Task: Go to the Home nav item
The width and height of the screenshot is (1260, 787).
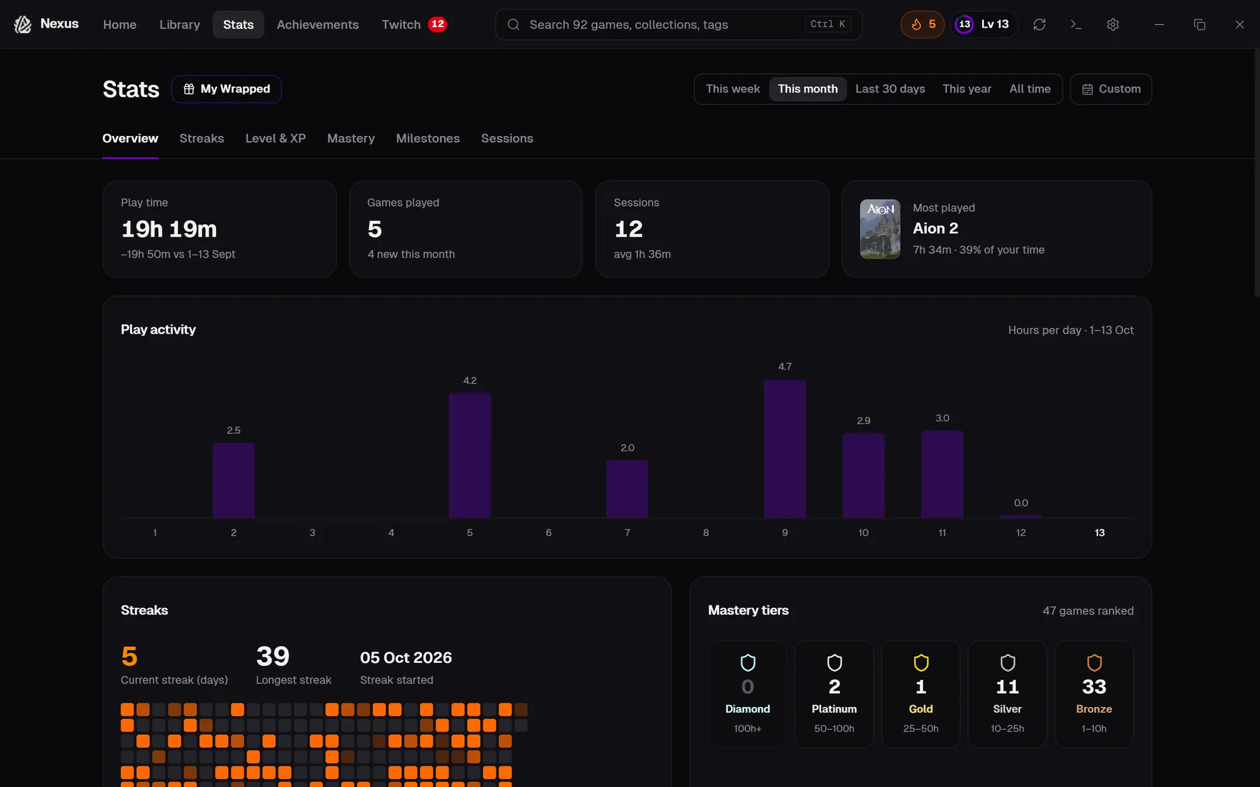Action: pos(120,25)
